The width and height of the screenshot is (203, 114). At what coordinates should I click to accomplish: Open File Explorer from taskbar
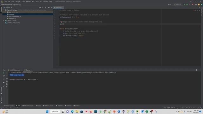pyautogui.click(x=77, y=111)
